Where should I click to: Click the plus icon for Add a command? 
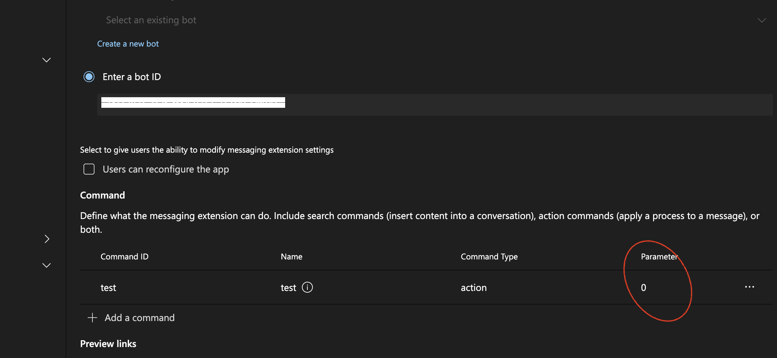pos(92,318)
